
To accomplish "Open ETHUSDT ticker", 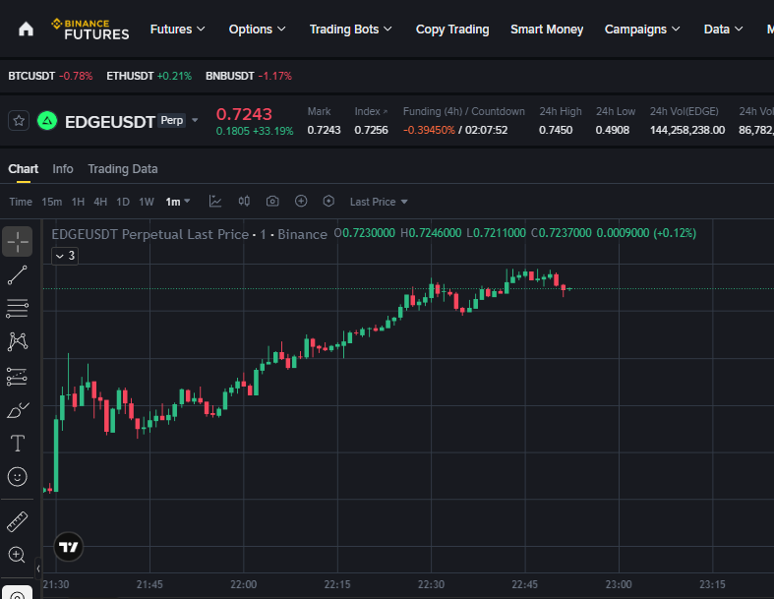I will pyautogui.click(x=149, y=76).
